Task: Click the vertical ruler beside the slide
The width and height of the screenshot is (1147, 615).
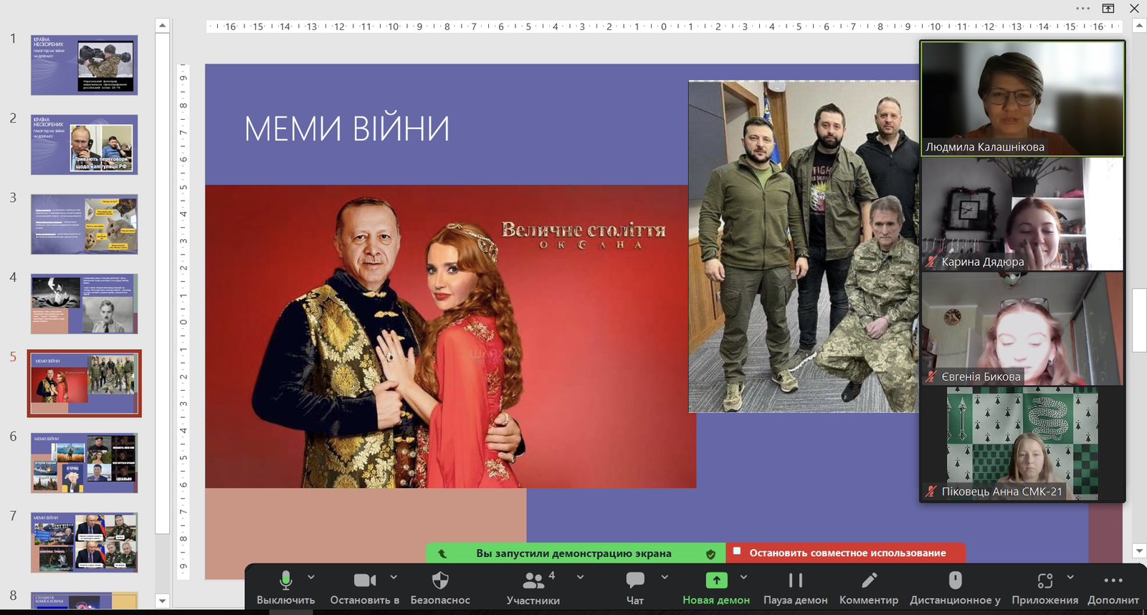Action: coord(184,321)
